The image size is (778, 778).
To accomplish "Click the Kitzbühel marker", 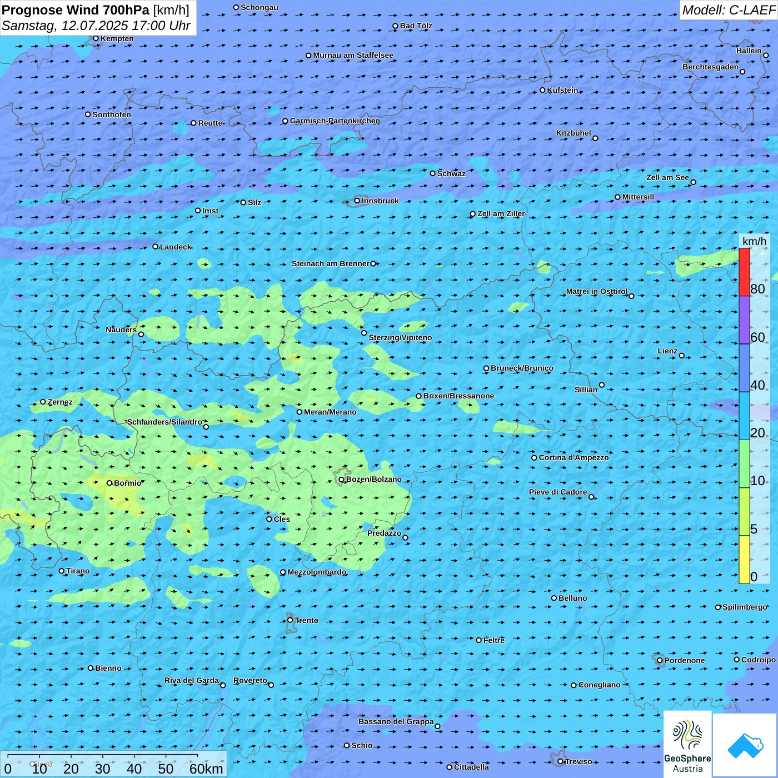I will pyautogui.click(x=595, y=138).
